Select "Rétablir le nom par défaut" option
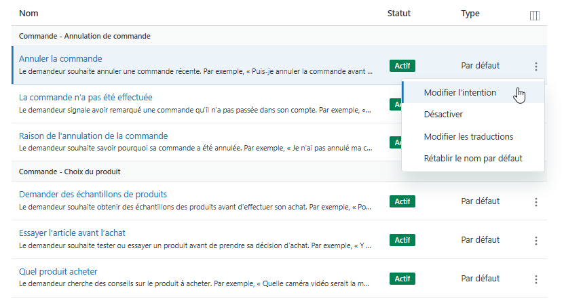Screen dimensions: 564x299 tap(472, 159)
